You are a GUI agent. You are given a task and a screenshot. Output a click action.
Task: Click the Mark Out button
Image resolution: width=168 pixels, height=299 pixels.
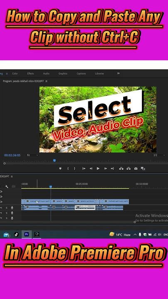75,169
